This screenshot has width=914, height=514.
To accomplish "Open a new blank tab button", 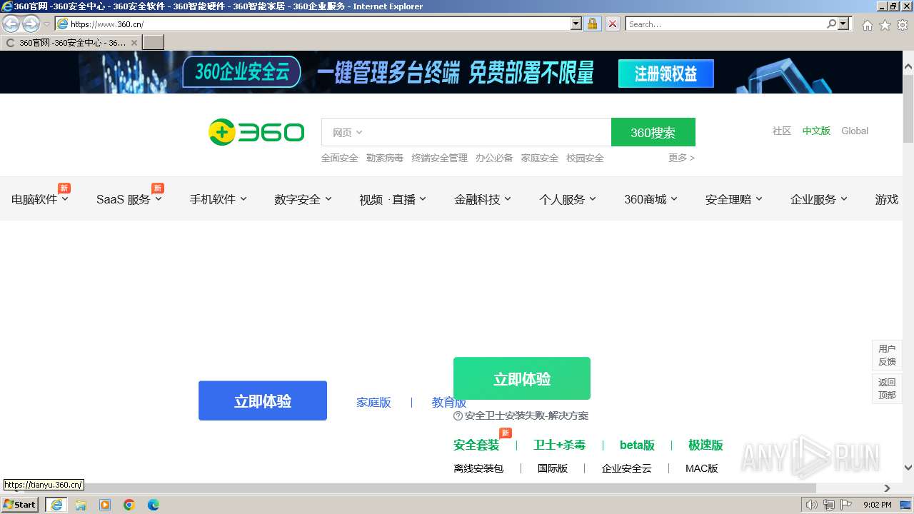I will click(154, 42).
